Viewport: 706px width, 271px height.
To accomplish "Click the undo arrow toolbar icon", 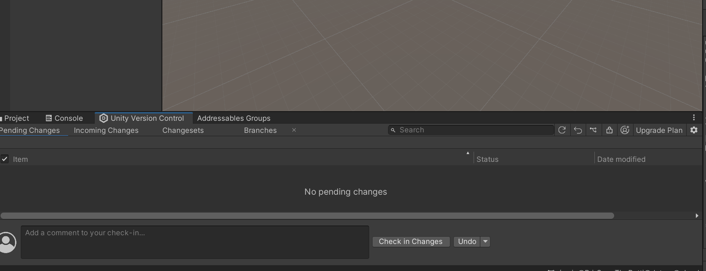I will pos(577,130).
